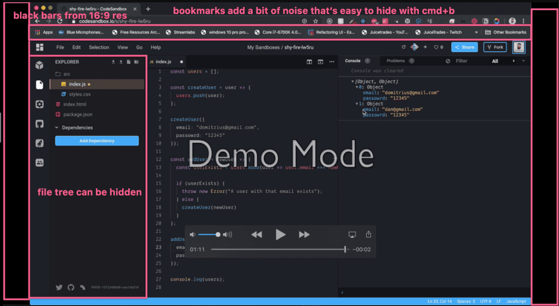Click the console panel collapse chevron
The height and width of the screenshot is (306, 559).
523,61
